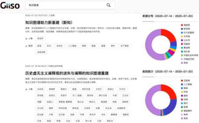Toggle 新浪网 legend entry in source chart
Image resolution: width=199 pixels, height=123 pixels.
(185, 29)
